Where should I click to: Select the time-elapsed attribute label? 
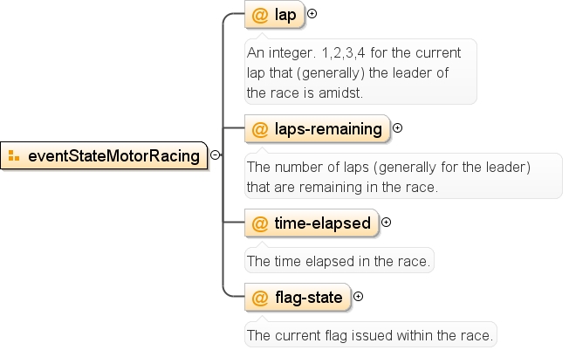coord(322,223)
